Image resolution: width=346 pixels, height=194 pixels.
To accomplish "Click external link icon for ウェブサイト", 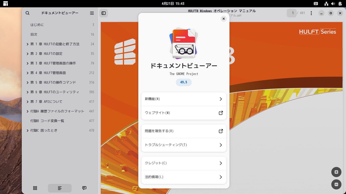I will pos(221,113).
